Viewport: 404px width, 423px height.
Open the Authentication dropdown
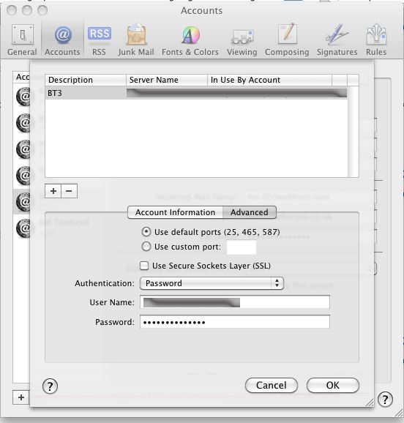pos(212,283)
